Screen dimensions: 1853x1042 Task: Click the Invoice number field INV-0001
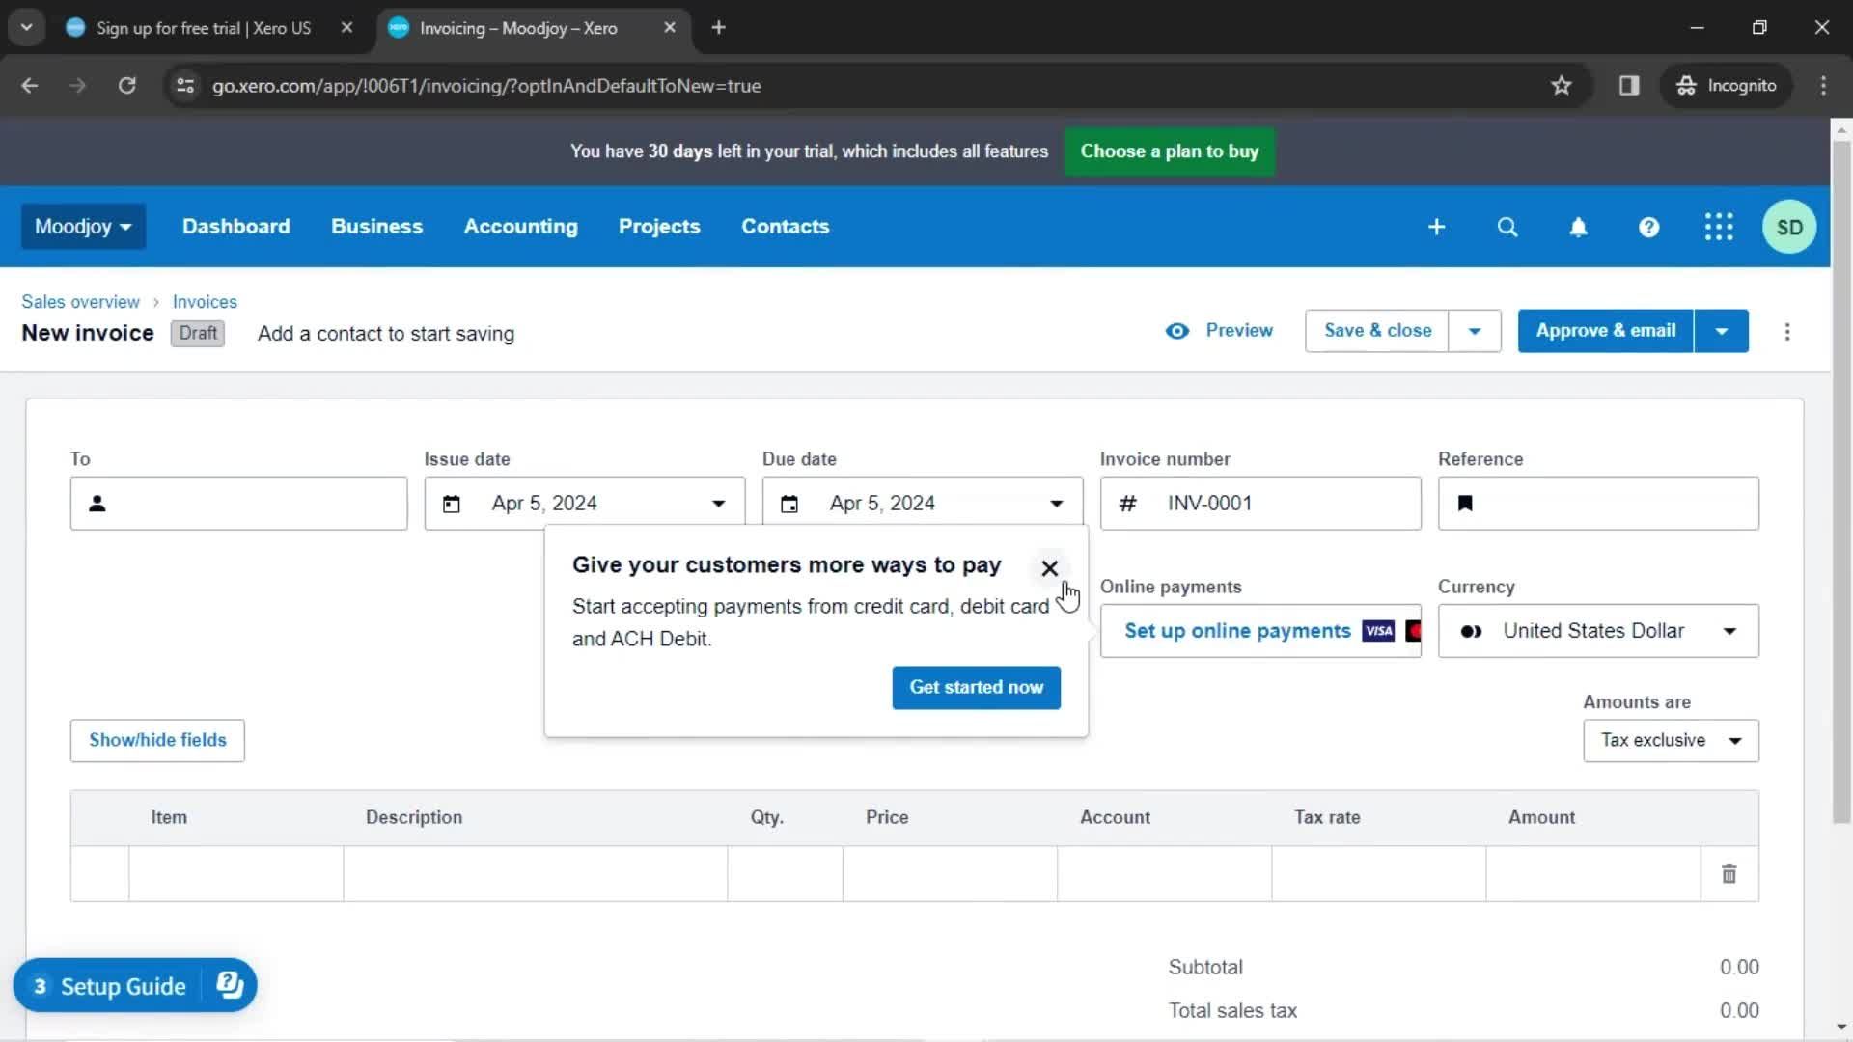(x=1260, y=504)
